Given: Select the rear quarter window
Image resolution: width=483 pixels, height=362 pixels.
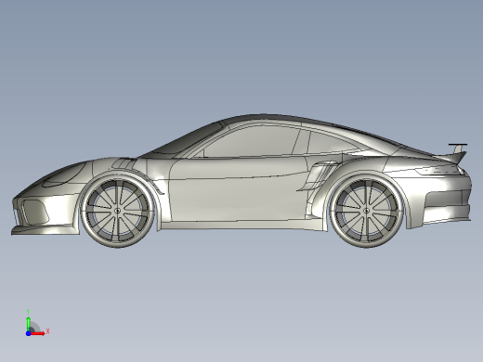Looking at the screenshot, I should 333,142.
